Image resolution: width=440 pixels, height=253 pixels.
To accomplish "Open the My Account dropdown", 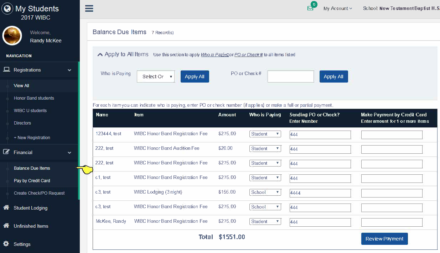I will point(338,9).
